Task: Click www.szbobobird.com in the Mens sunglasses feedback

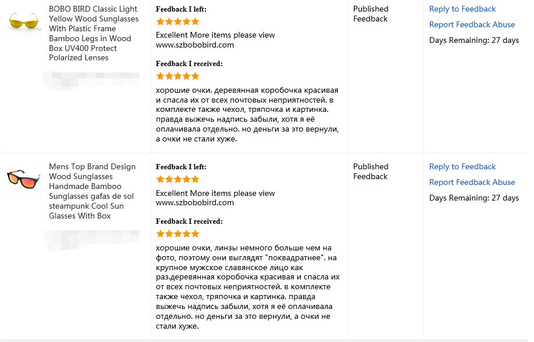Action: [x=195, y=203]
